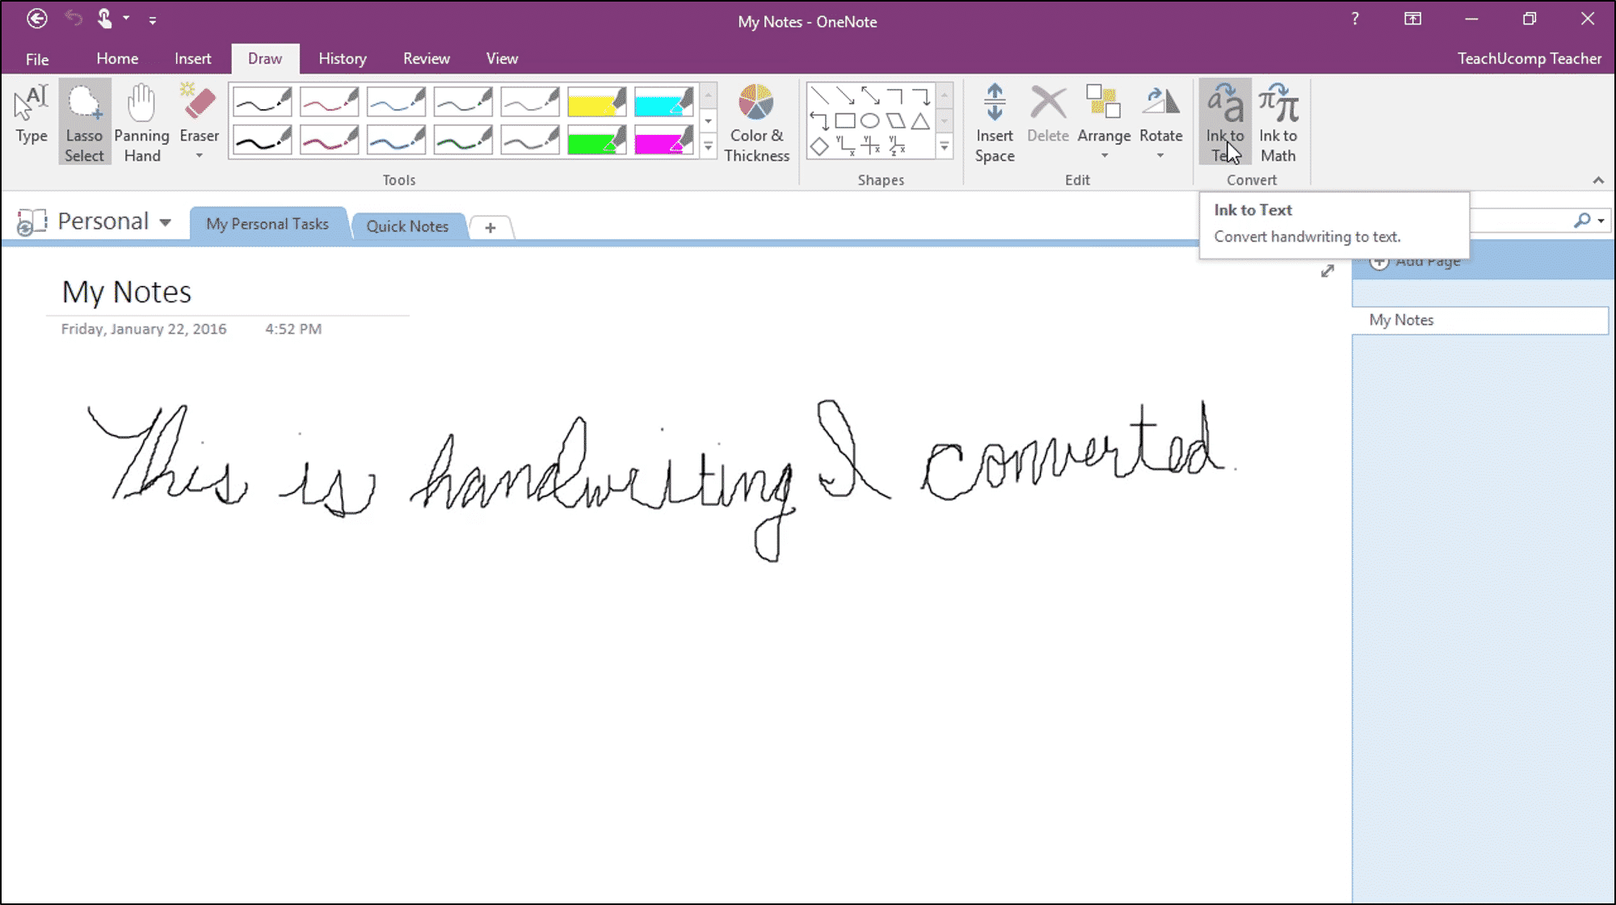
Task: Open the Color and Thickness panel
Action: pos(755,121)
